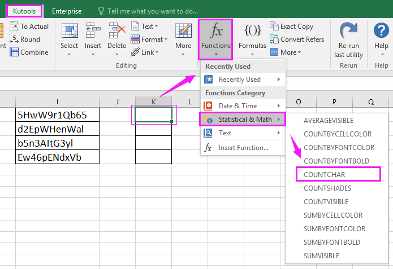Viewport: 393px width, 269px height.
Task: Expand the Help dropdown arrow
Action: [x=382, y=54]
